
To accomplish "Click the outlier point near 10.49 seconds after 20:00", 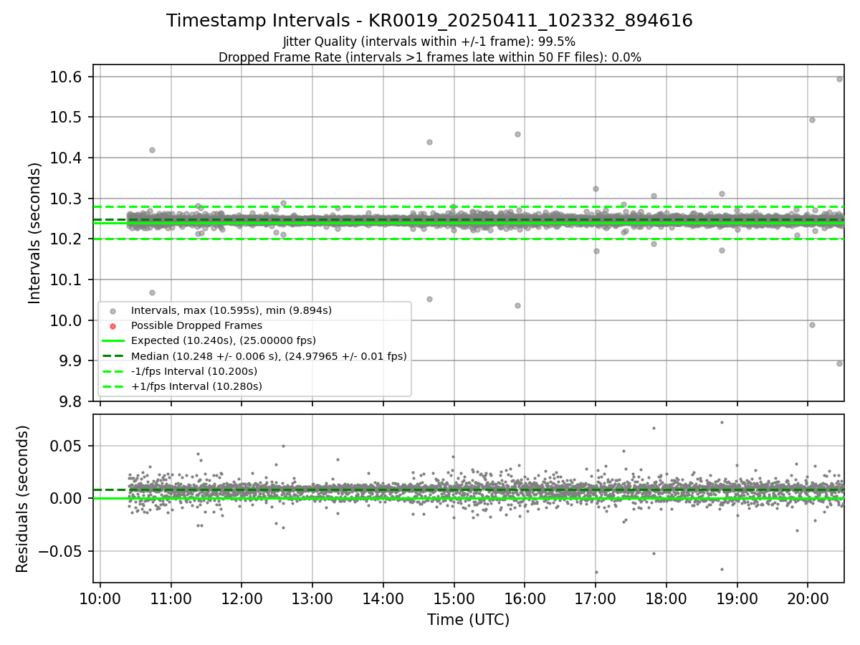I will point(812,120).
